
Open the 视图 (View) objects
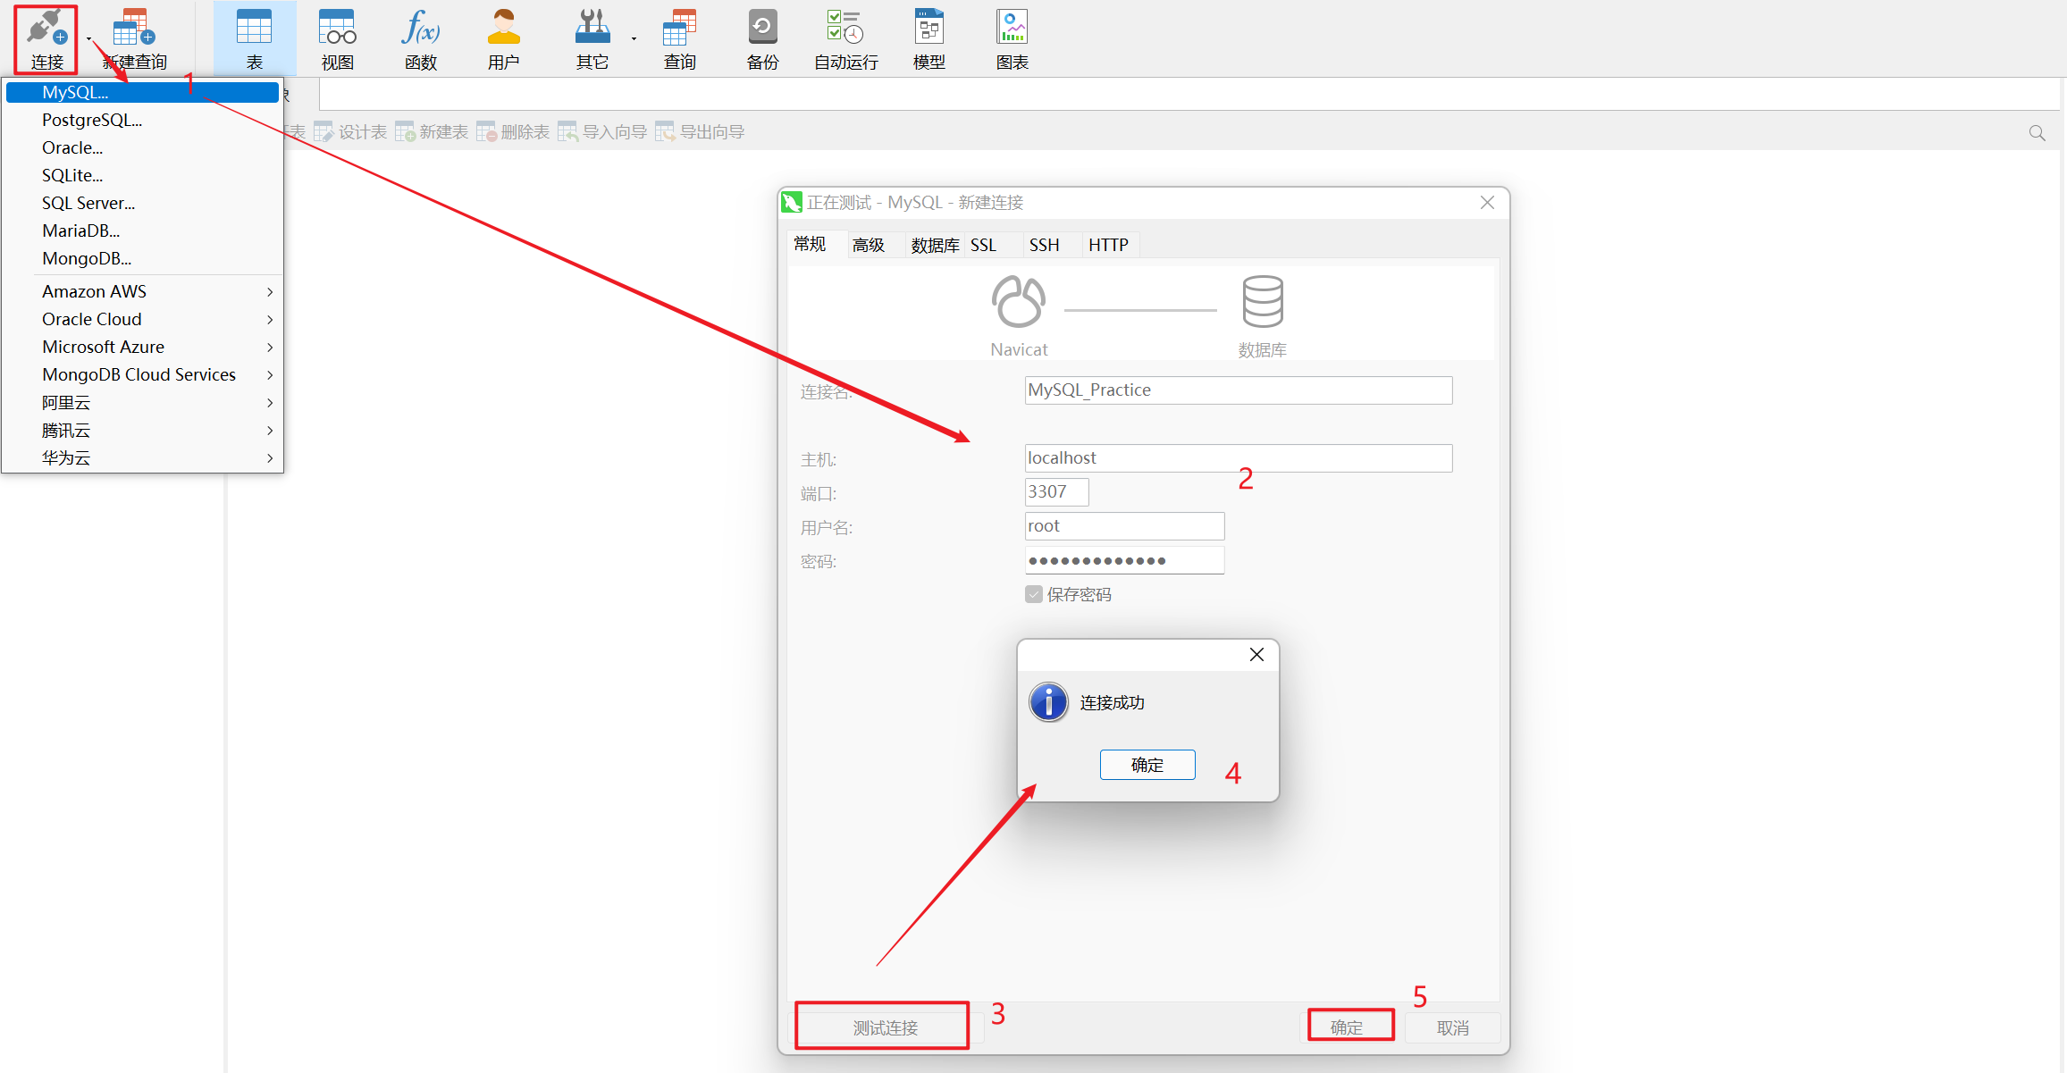(x=338, y=39)
